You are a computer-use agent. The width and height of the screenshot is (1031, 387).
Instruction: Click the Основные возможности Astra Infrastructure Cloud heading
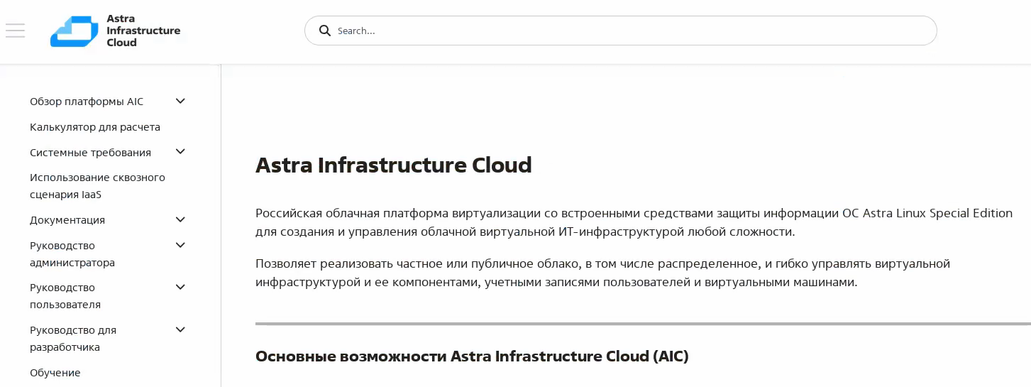(x=472, y=356)
